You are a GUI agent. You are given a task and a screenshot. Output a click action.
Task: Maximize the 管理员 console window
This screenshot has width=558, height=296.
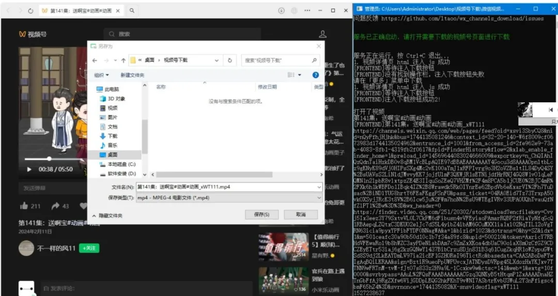point(536,9)
